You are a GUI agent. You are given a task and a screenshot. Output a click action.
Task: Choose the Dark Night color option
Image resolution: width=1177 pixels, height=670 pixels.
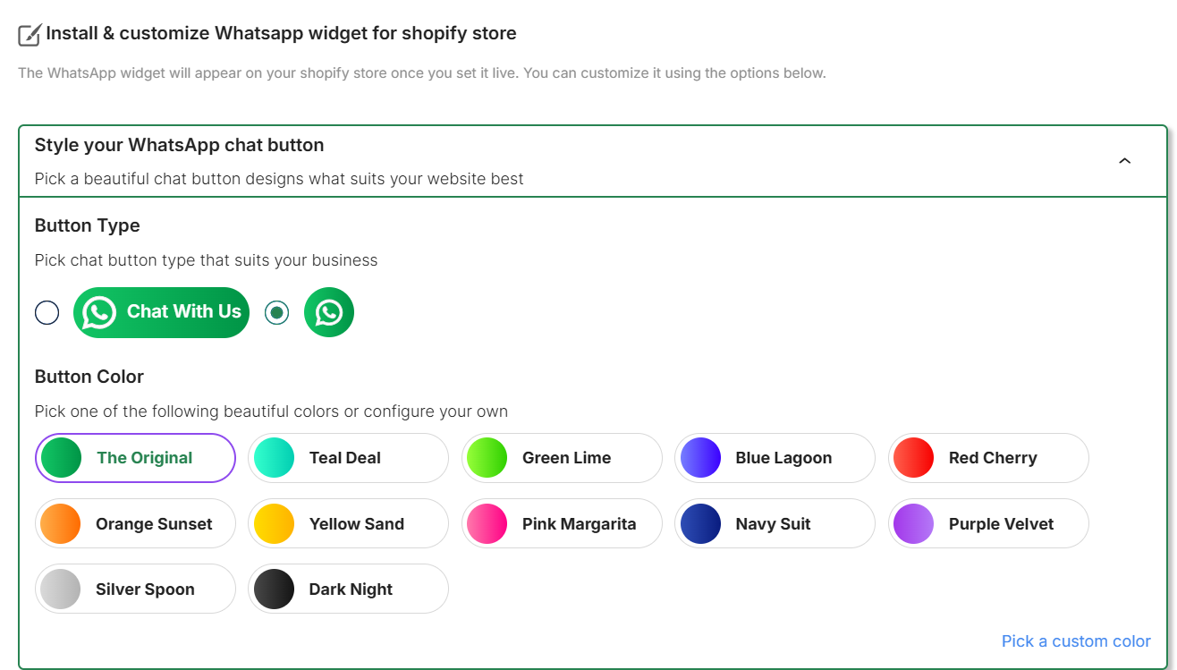coord(348,589)
